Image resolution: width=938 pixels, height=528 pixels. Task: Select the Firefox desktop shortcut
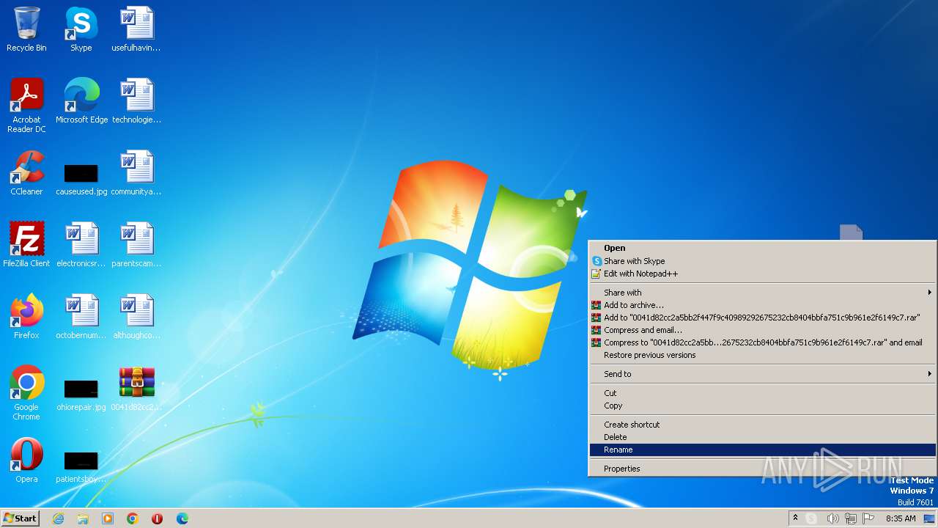click(26, 317)
